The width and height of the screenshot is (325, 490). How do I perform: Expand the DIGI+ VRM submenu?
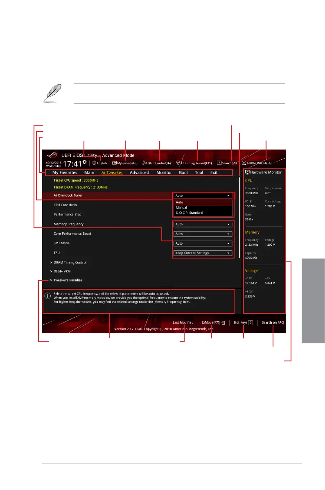[60, 271]
